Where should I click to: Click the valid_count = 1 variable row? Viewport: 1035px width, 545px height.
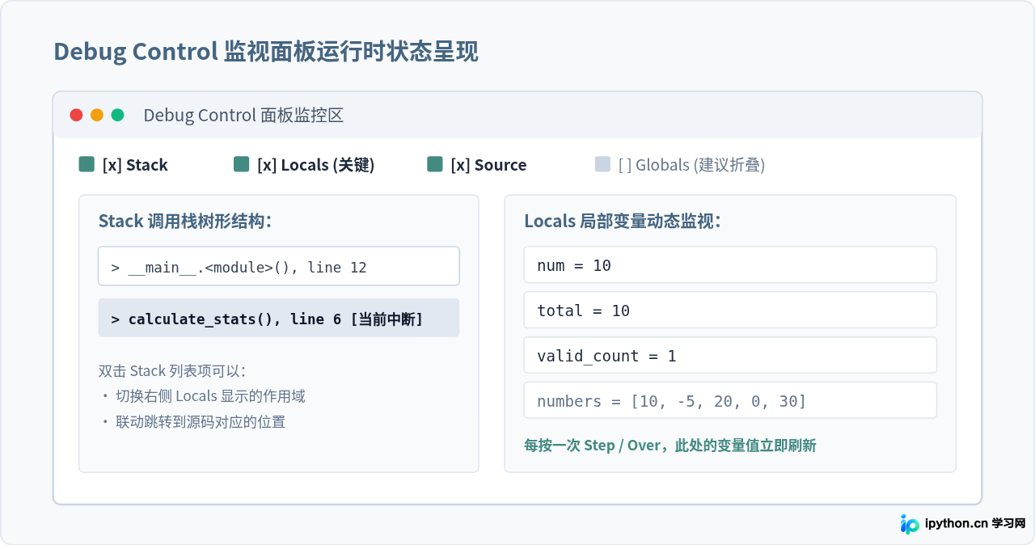click(x=730, y=355)
